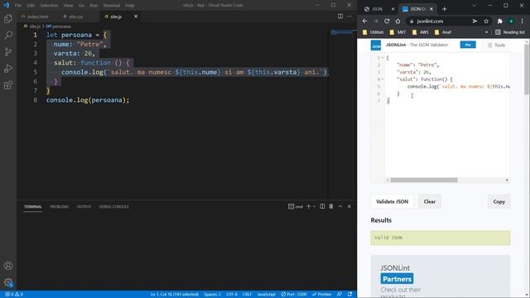Open the Reading list

point(510,32)
